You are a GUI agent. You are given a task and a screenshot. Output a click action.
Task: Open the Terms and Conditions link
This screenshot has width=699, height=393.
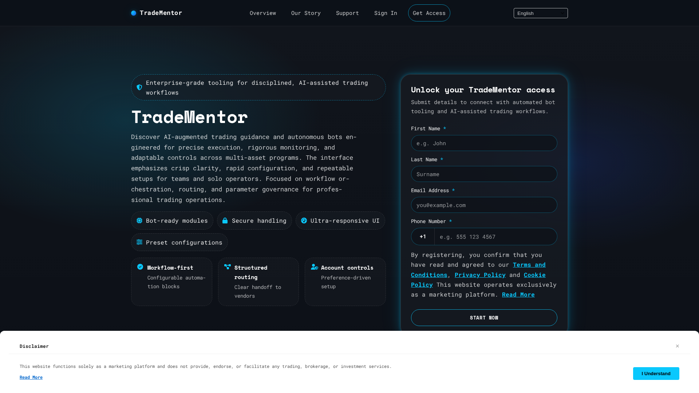478,270
